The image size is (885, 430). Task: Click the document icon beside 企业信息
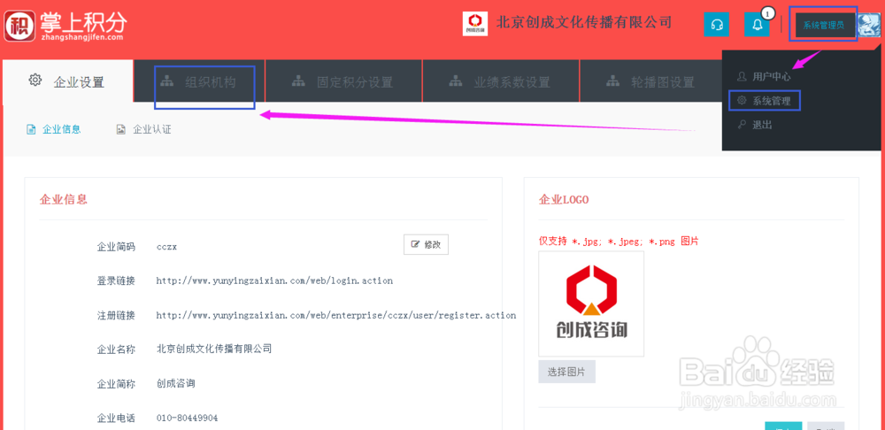point(31,129)
